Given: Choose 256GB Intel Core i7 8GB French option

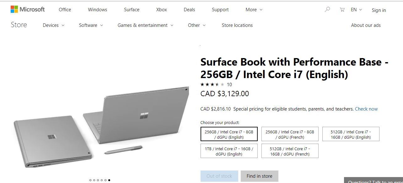Looking at the screenshot, I should (x=290, y=134).
